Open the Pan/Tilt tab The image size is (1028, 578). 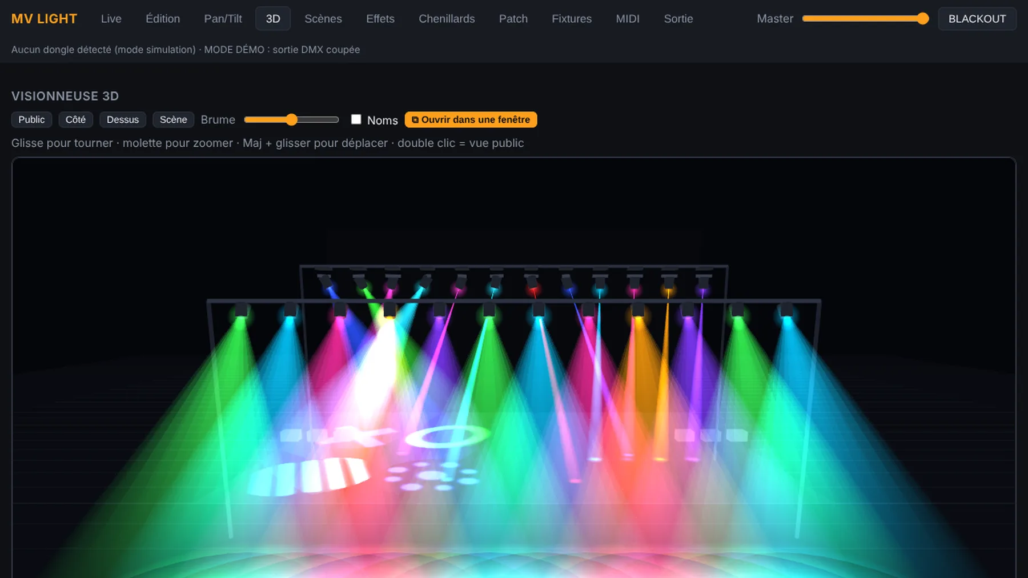(223, 19)
